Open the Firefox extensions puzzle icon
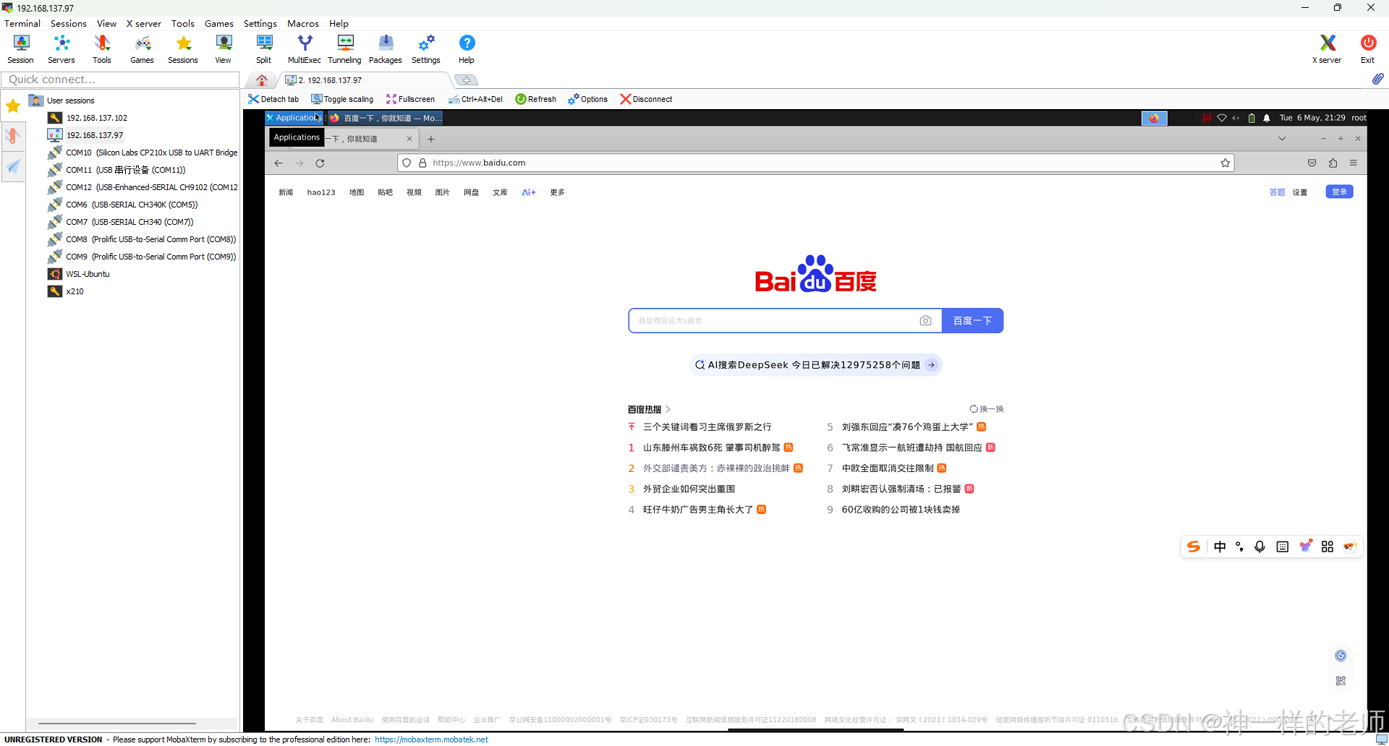Screen dimensions: 1389x746 coord(1333,163)
